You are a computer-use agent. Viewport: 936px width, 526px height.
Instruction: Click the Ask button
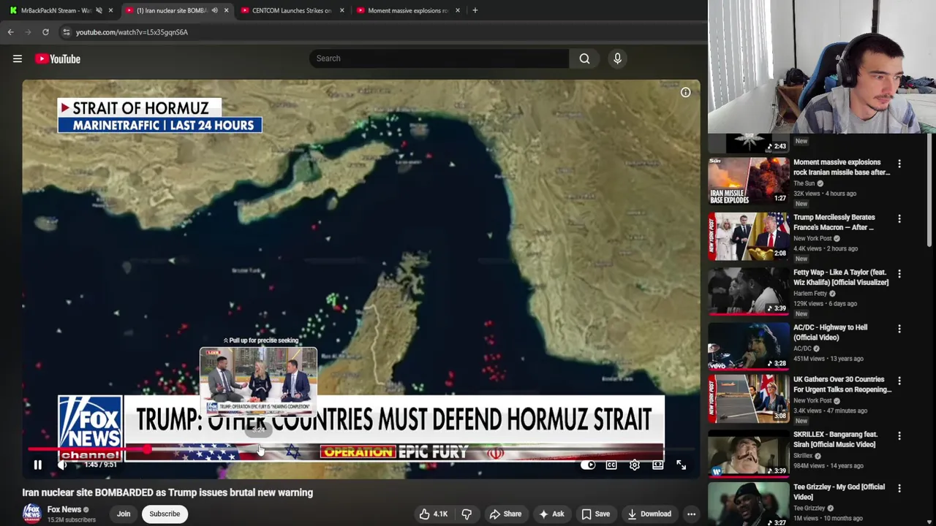(551, 514)
